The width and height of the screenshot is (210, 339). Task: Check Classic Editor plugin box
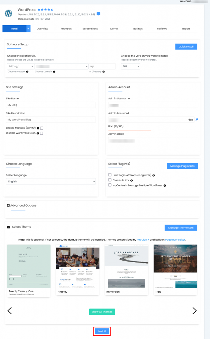click(x=110, y=180)
